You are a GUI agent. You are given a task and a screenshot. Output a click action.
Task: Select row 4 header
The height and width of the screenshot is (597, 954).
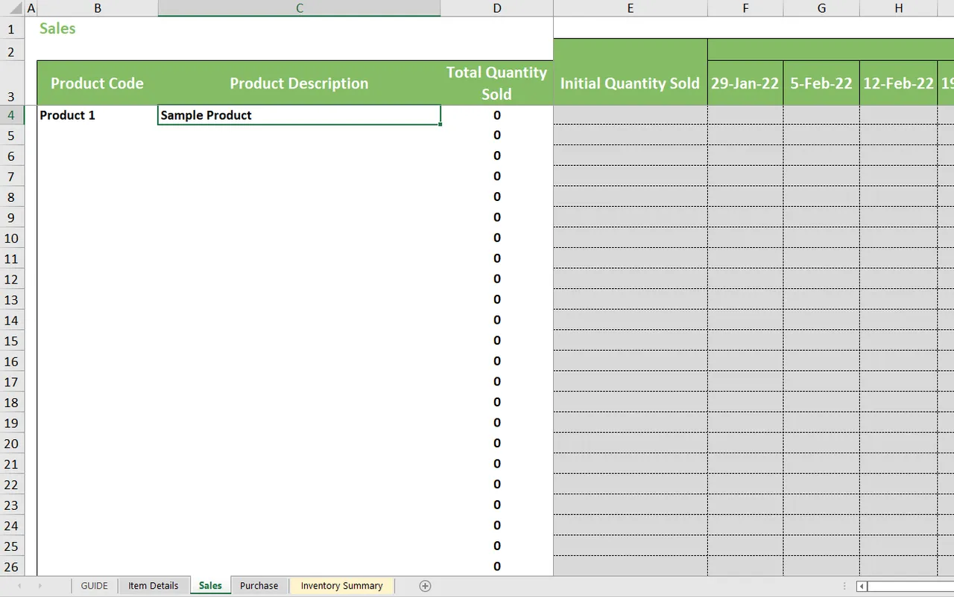click(12, 115)
